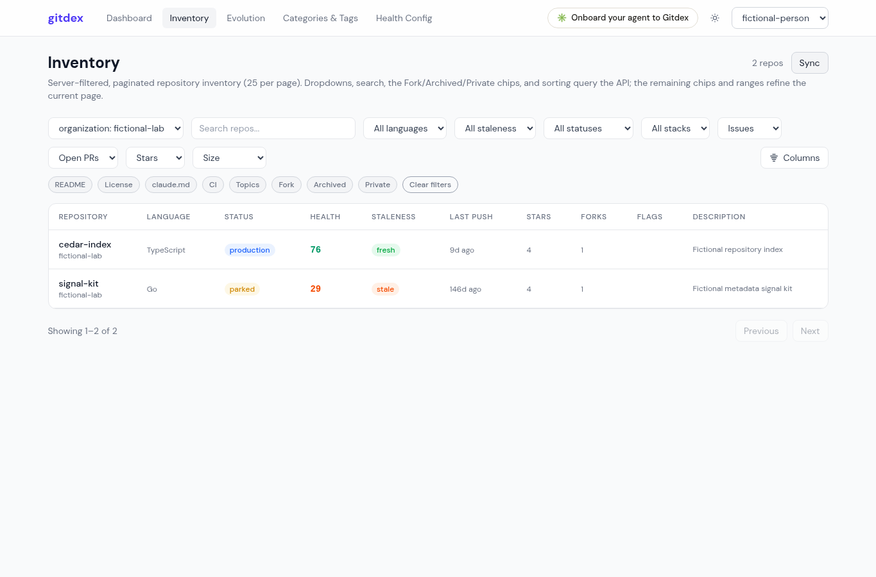Viewport: 876px width, 577px height.
Task: Toggle the Archived filter chip
Action: coord(330,185)
